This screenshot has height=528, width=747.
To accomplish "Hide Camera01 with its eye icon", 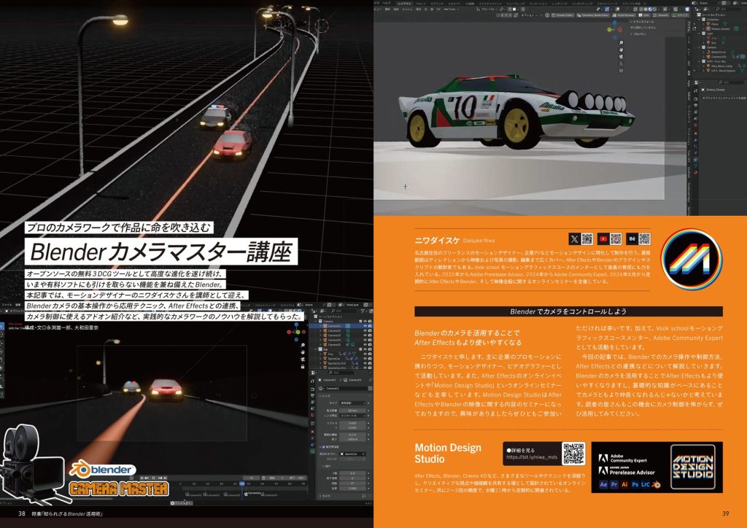I will [x=365, y=326].
